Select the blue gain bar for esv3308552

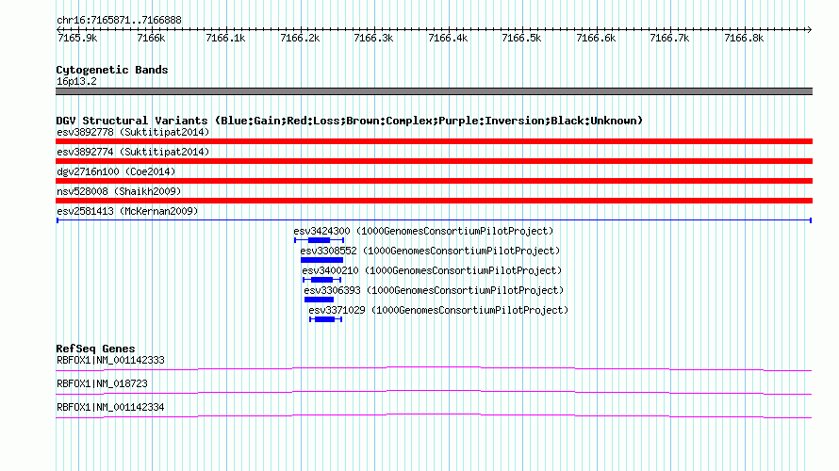pyautogui.click(x=321, y=260)
